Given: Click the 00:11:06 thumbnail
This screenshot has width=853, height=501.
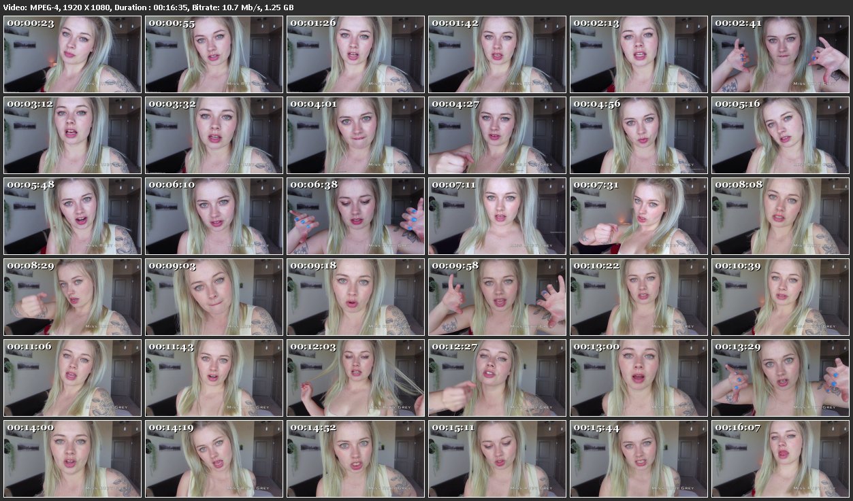Looking at the screenshot, I should point(72,378).
